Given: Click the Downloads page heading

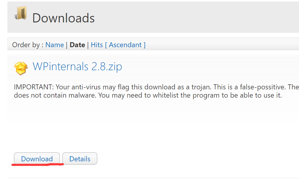Looking at the screenshot, I should (63, 18).
